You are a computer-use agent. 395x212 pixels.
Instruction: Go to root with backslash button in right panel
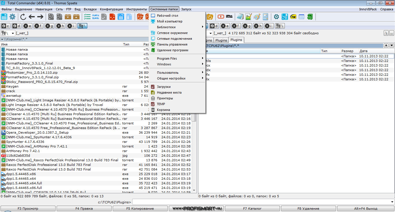coord(386,33)
